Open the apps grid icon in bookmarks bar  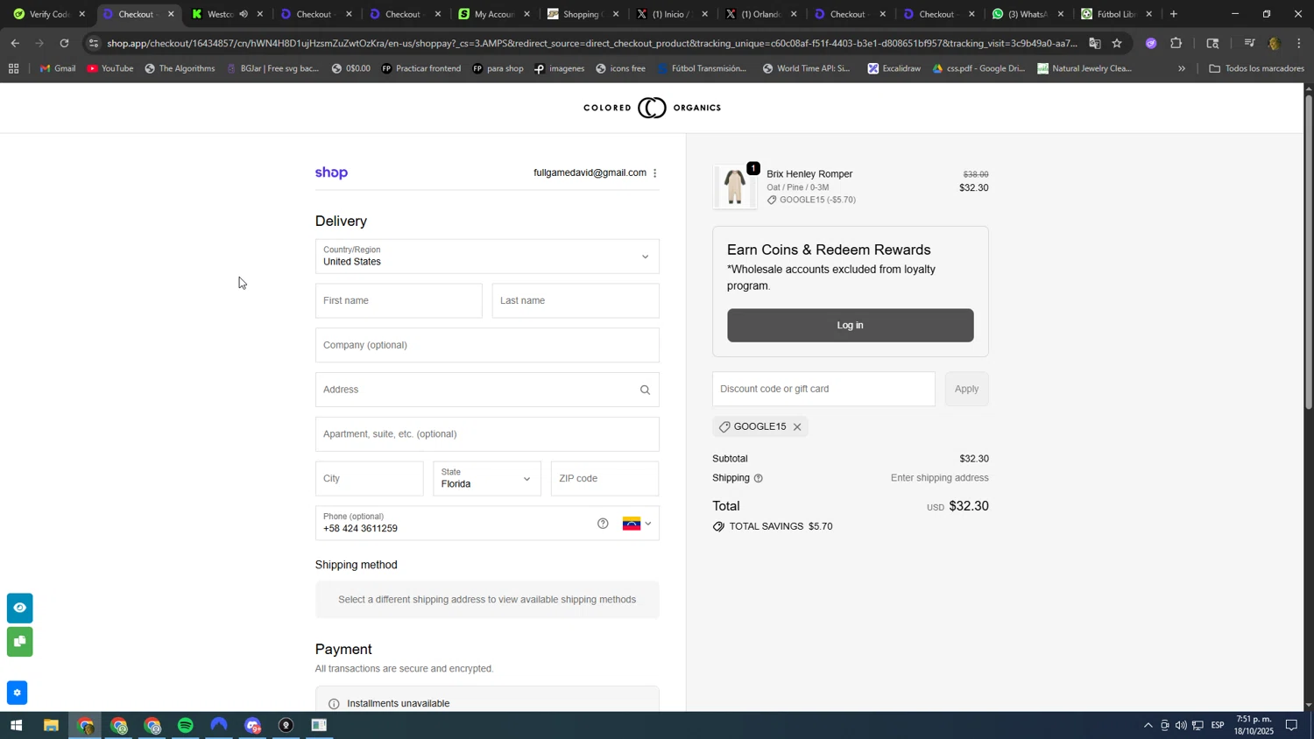(x=13, y=68)
